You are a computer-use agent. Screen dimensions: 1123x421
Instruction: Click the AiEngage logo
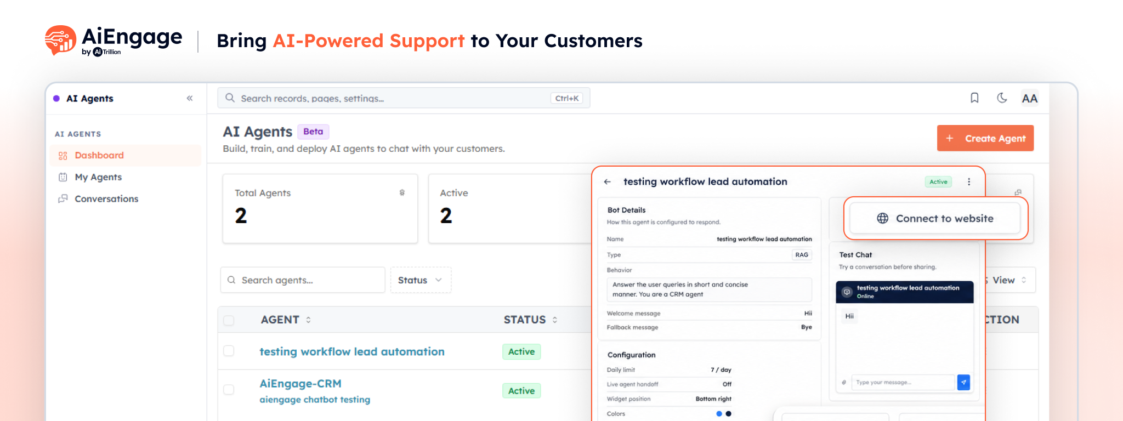click(114, 41)
